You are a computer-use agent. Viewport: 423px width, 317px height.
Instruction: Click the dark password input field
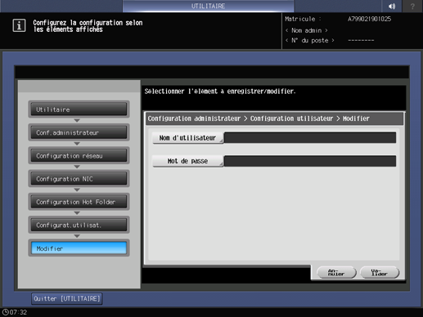pyautogui.click(x=310, y=161)
